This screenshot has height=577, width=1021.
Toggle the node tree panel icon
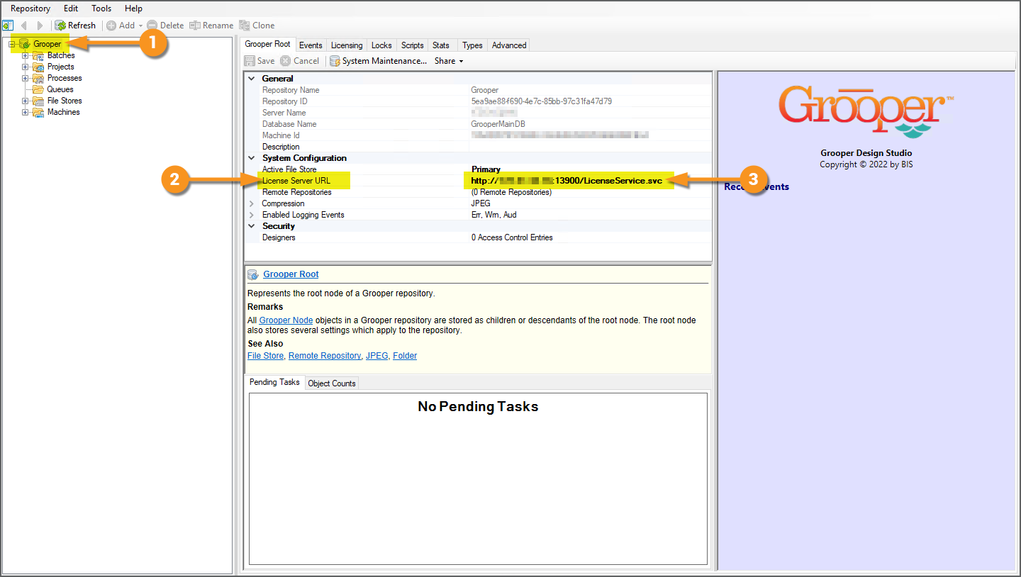pyautogui.click(x=7, y=26)
